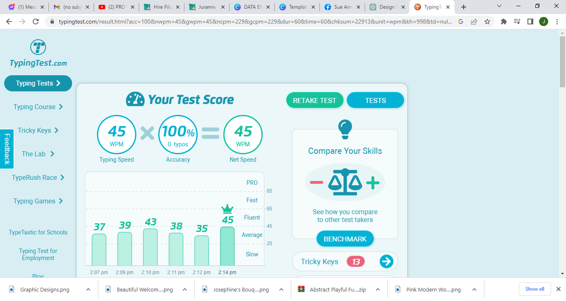Click the Tricky Keys arrow button

pyautogui.click(x=386, y=261)
